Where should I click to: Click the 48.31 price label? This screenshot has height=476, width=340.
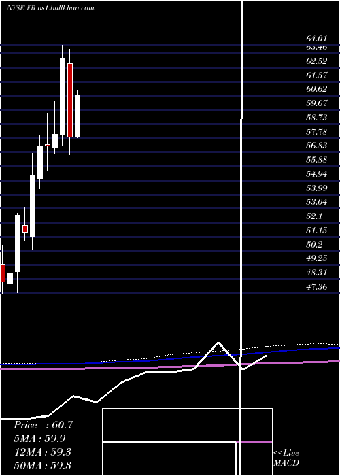(317, 273)
